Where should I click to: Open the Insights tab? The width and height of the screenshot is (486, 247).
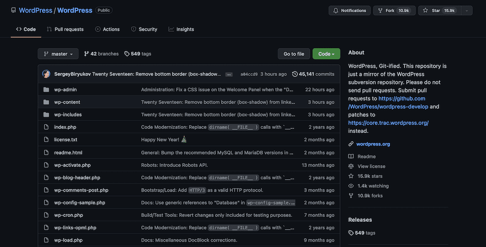click(181, 29)
